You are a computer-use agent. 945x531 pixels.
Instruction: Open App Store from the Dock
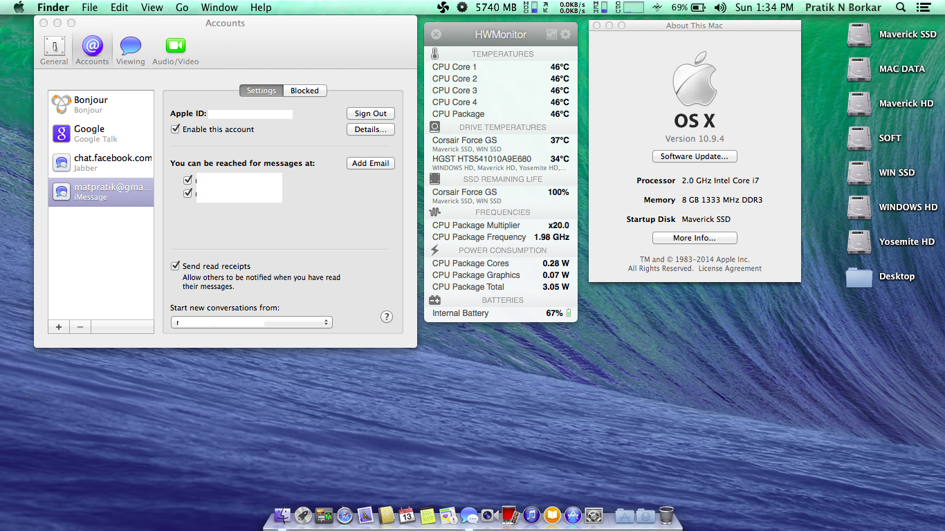573,514
